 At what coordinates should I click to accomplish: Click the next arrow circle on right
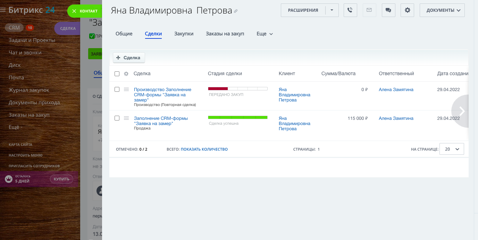[x=462, y=111]
